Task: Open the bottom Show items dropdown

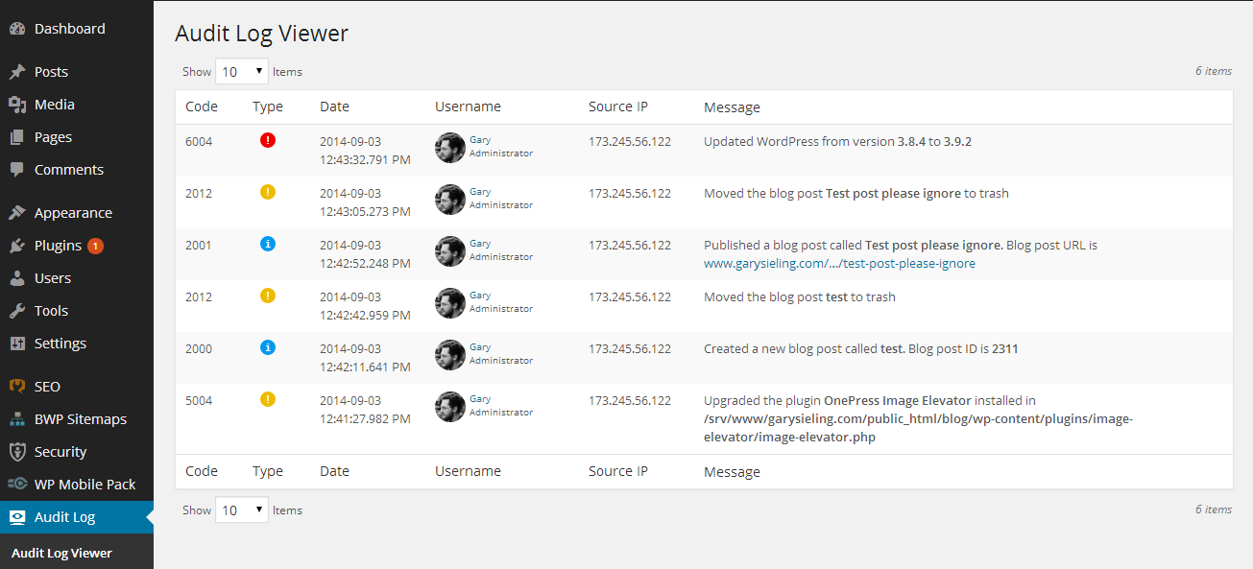Action: tap(242, 510)
